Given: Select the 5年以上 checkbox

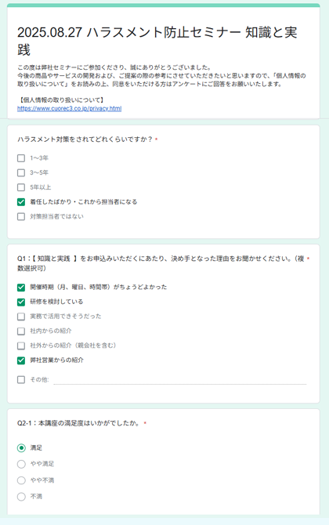Looking at the screenshot, I should point(21,187).
